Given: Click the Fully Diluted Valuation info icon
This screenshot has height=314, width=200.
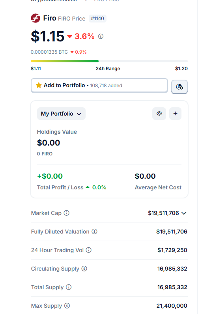Looking at the screenshot, I should [95, 232].
